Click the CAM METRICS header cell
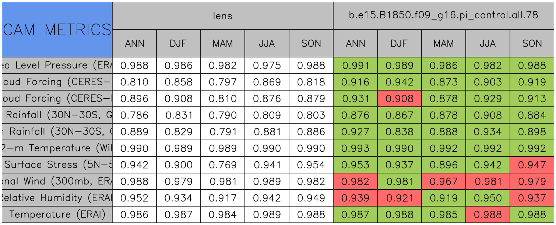 (57, 29)
